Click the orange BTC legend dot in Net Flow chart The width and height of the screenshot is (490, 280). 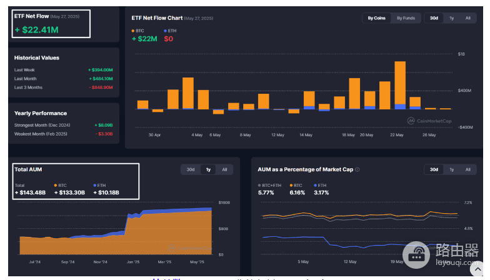coord(133,31)
